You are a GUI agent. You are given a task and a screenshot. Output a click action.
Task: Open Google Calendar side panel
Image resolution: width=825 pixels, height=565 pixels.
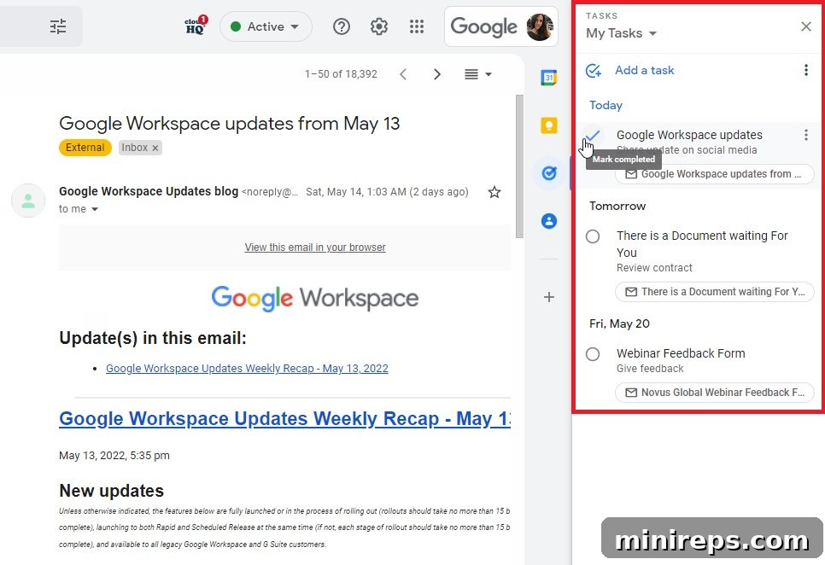click(549, 78)
